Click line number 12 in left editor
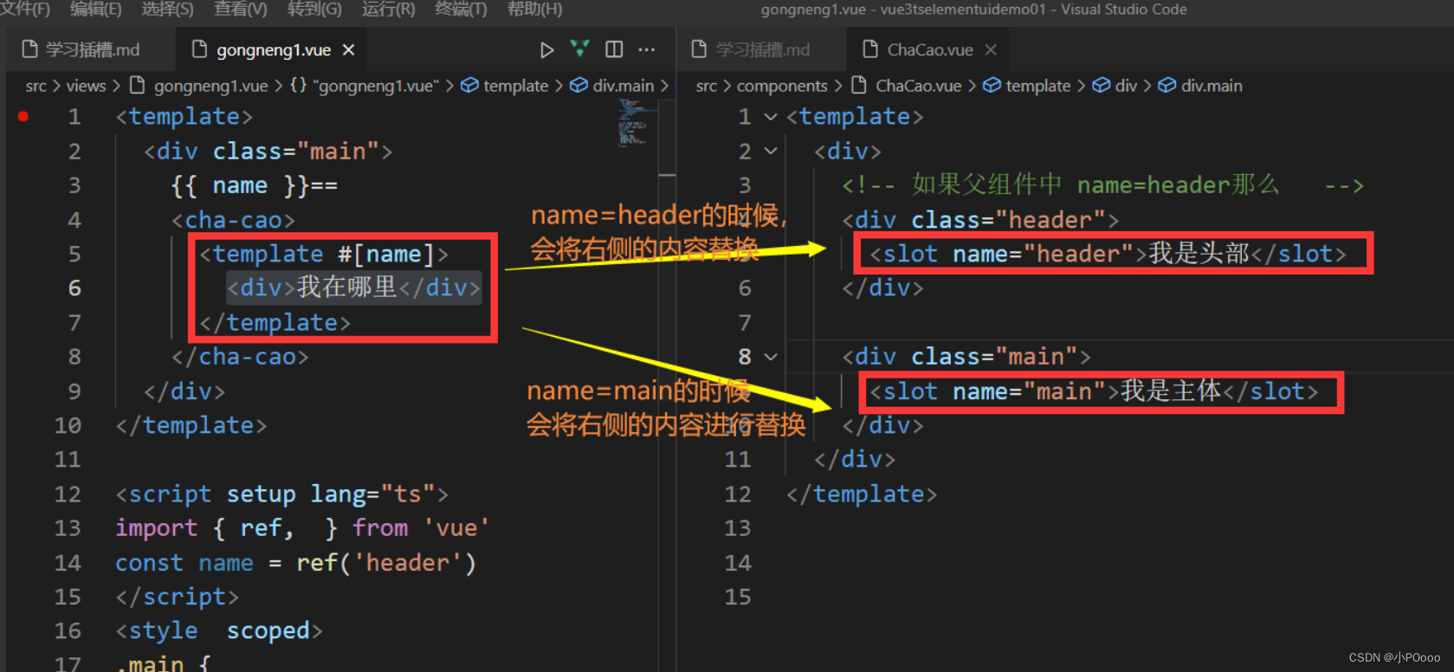Screen dimensions: 1454x672 coord(68,494)
